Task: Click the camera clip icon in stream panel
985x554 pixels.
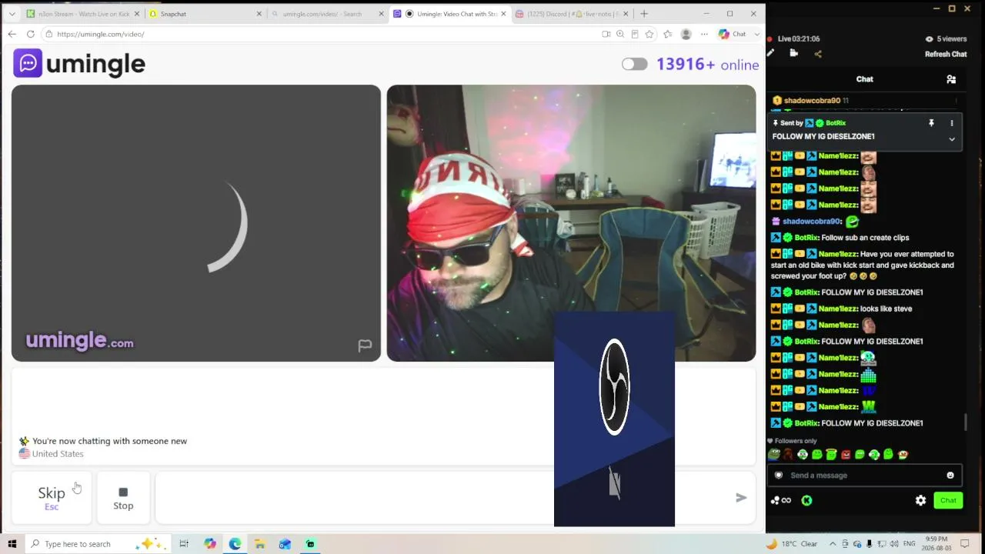Action: click(794, 53)
